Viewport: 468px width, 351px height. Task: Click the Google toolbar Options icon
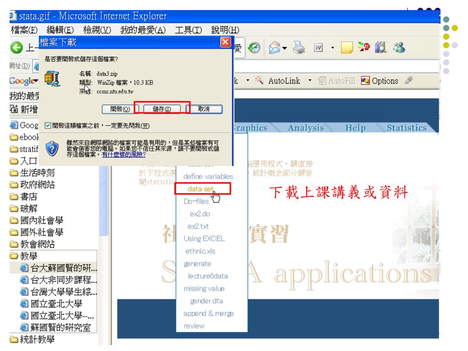point(365,80)
